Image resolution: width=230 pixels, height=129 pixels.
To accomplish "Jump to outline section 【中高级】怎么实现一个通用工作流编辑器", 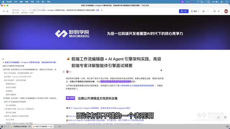I will tap(30, 98).
